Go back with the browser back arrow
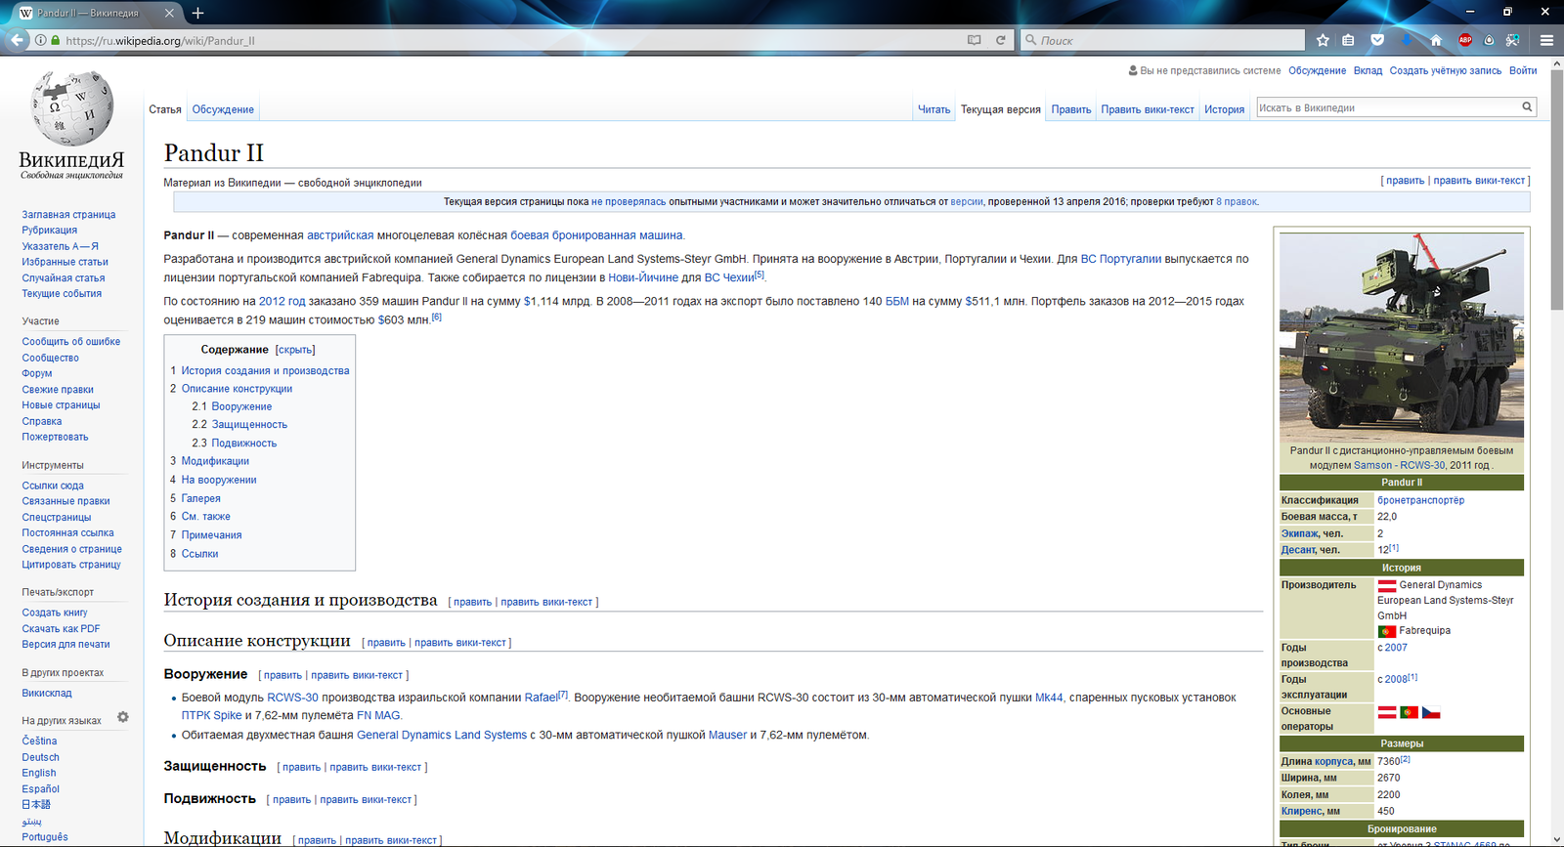 click(17, 40)
